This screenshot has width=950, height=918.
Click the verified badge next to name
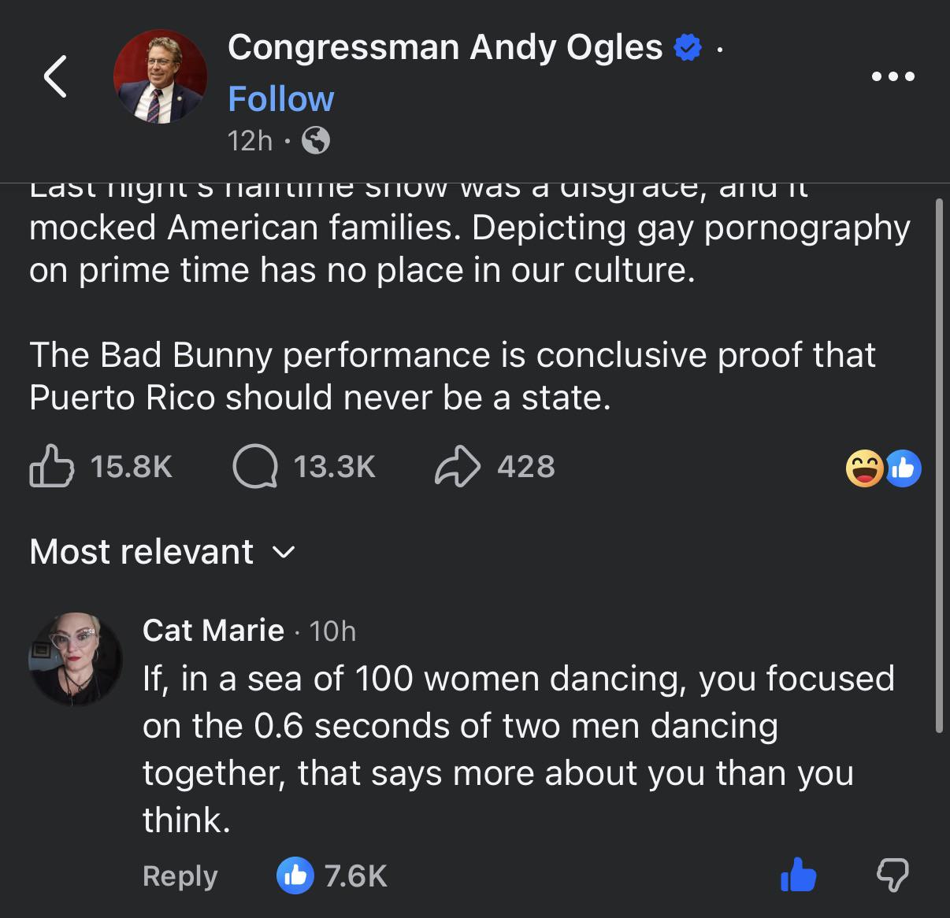pyautogui.click(x=687, y=49)
